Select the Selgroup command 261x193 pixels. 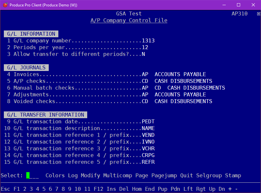click(x=209, y=175)
